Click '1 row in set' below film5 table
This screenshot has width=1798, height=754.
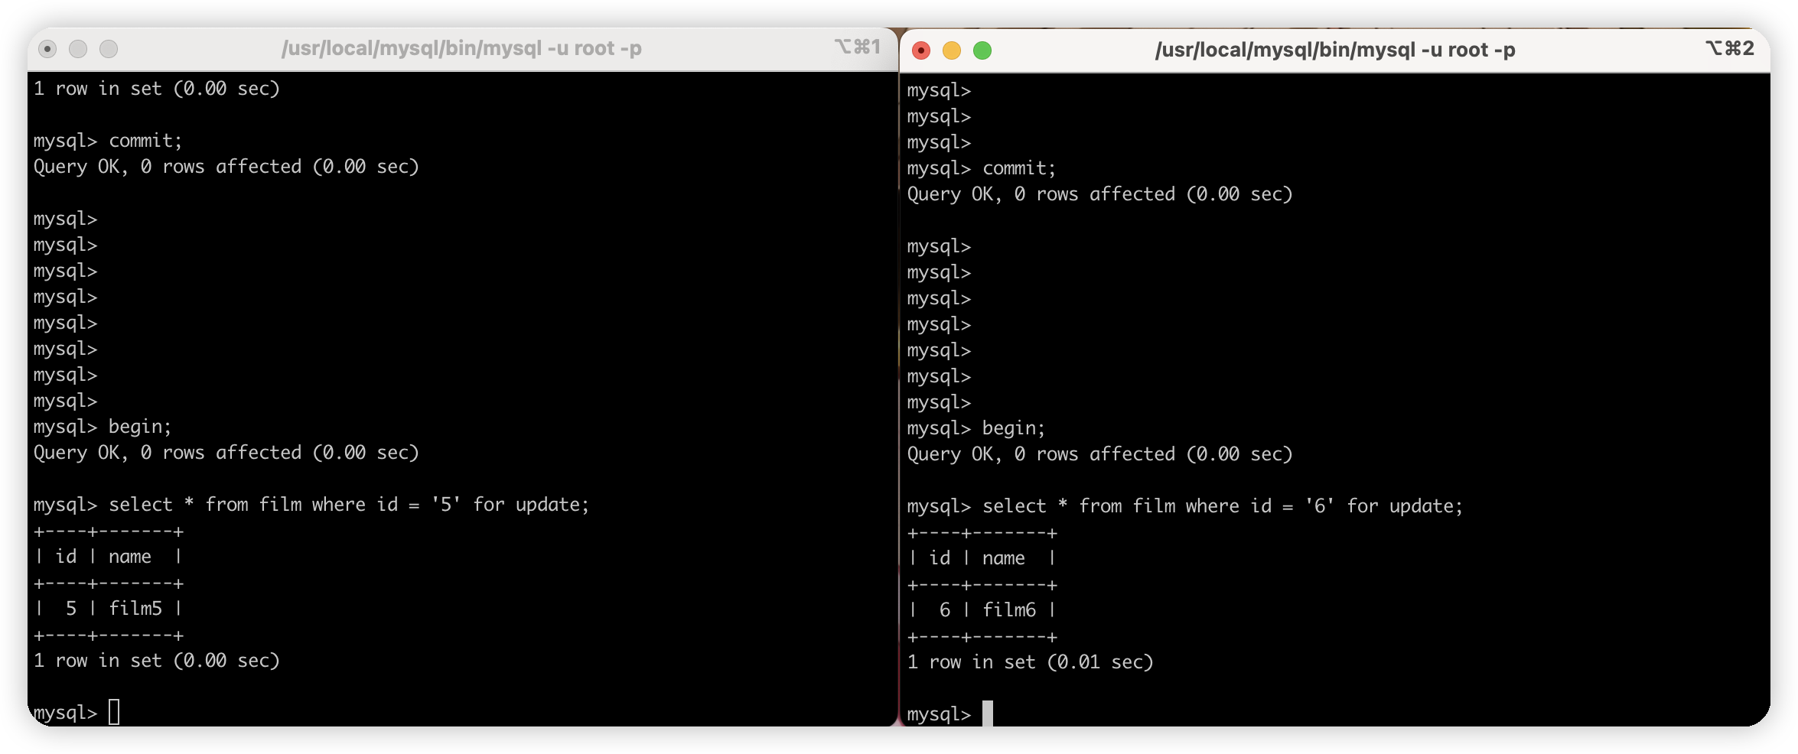point(157,661)
